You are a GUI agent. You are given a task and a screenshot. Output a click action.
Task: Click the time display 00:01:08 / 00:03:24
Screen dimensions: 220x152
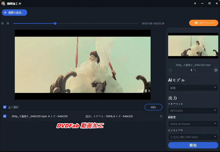pos(153,24)
